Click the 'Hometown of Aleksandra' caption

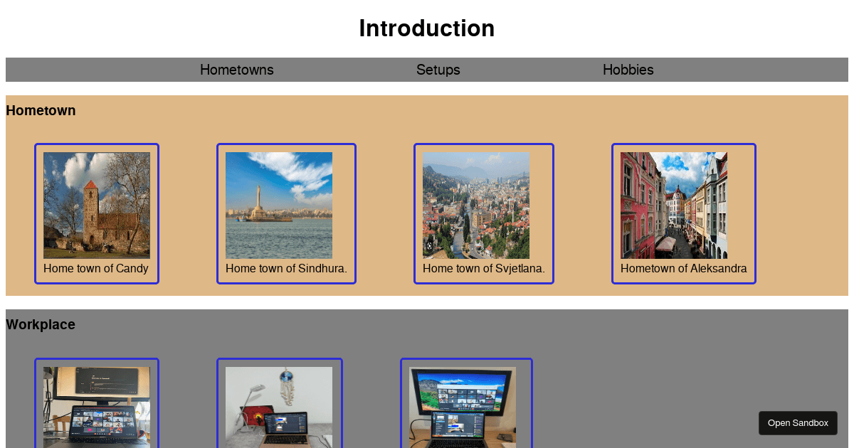(x=684, y=269)
